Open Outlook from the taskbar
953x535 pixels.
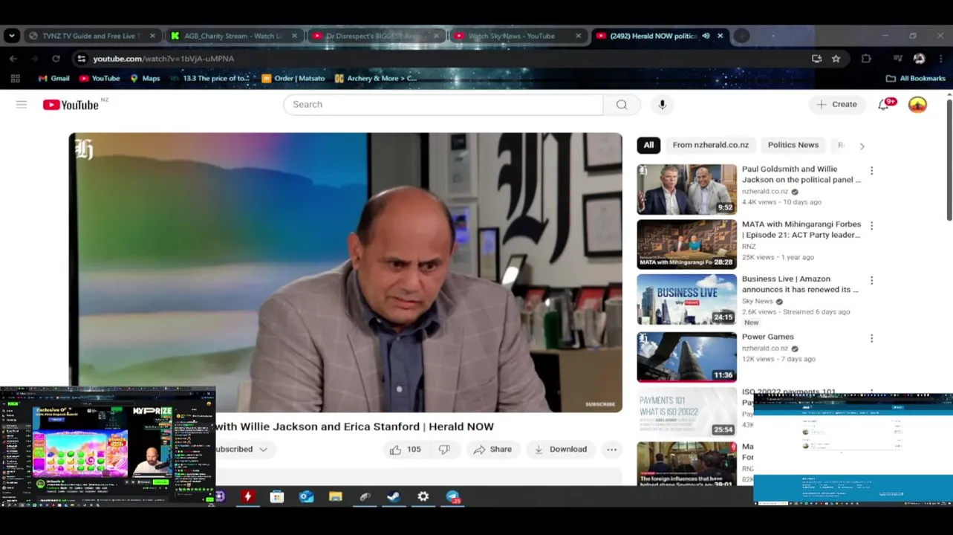(306, 496)
